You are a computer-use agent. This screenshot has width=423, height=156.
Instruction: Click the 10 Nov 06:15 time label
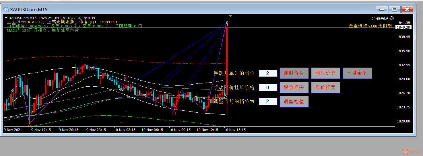[152, 130]
